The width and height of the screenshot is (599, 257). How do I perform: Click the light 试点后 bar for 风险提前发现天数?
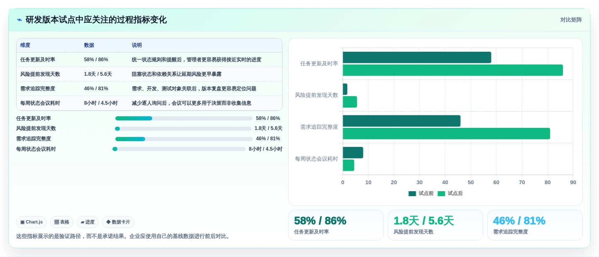pos(350,102)
